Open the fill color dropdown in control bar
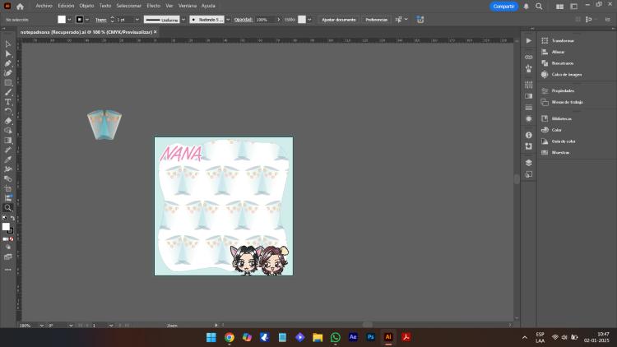The image size is (617, 347). (x=69, y=20)
